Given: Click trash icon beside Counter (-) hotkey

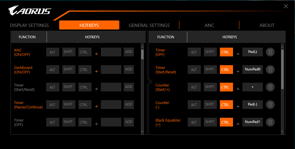Looking at the screenshot, I should click(270, 105).
